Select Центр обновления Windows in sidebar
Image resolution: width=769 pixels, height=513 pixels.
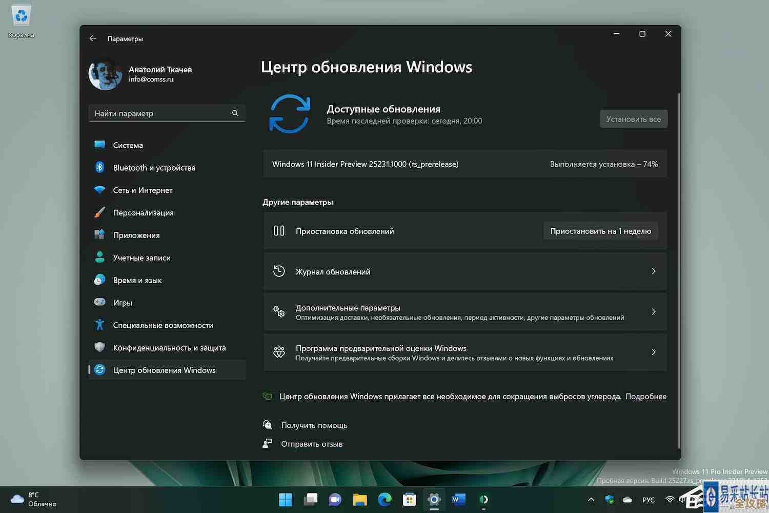[x=164, y=370]
